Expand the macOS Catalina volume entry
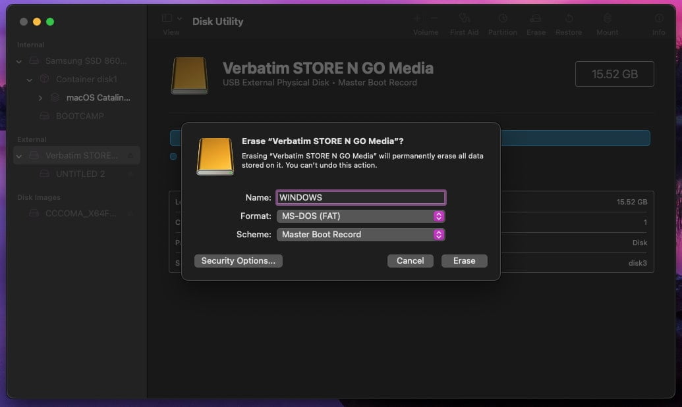682x407 pixels. (40, 97)
